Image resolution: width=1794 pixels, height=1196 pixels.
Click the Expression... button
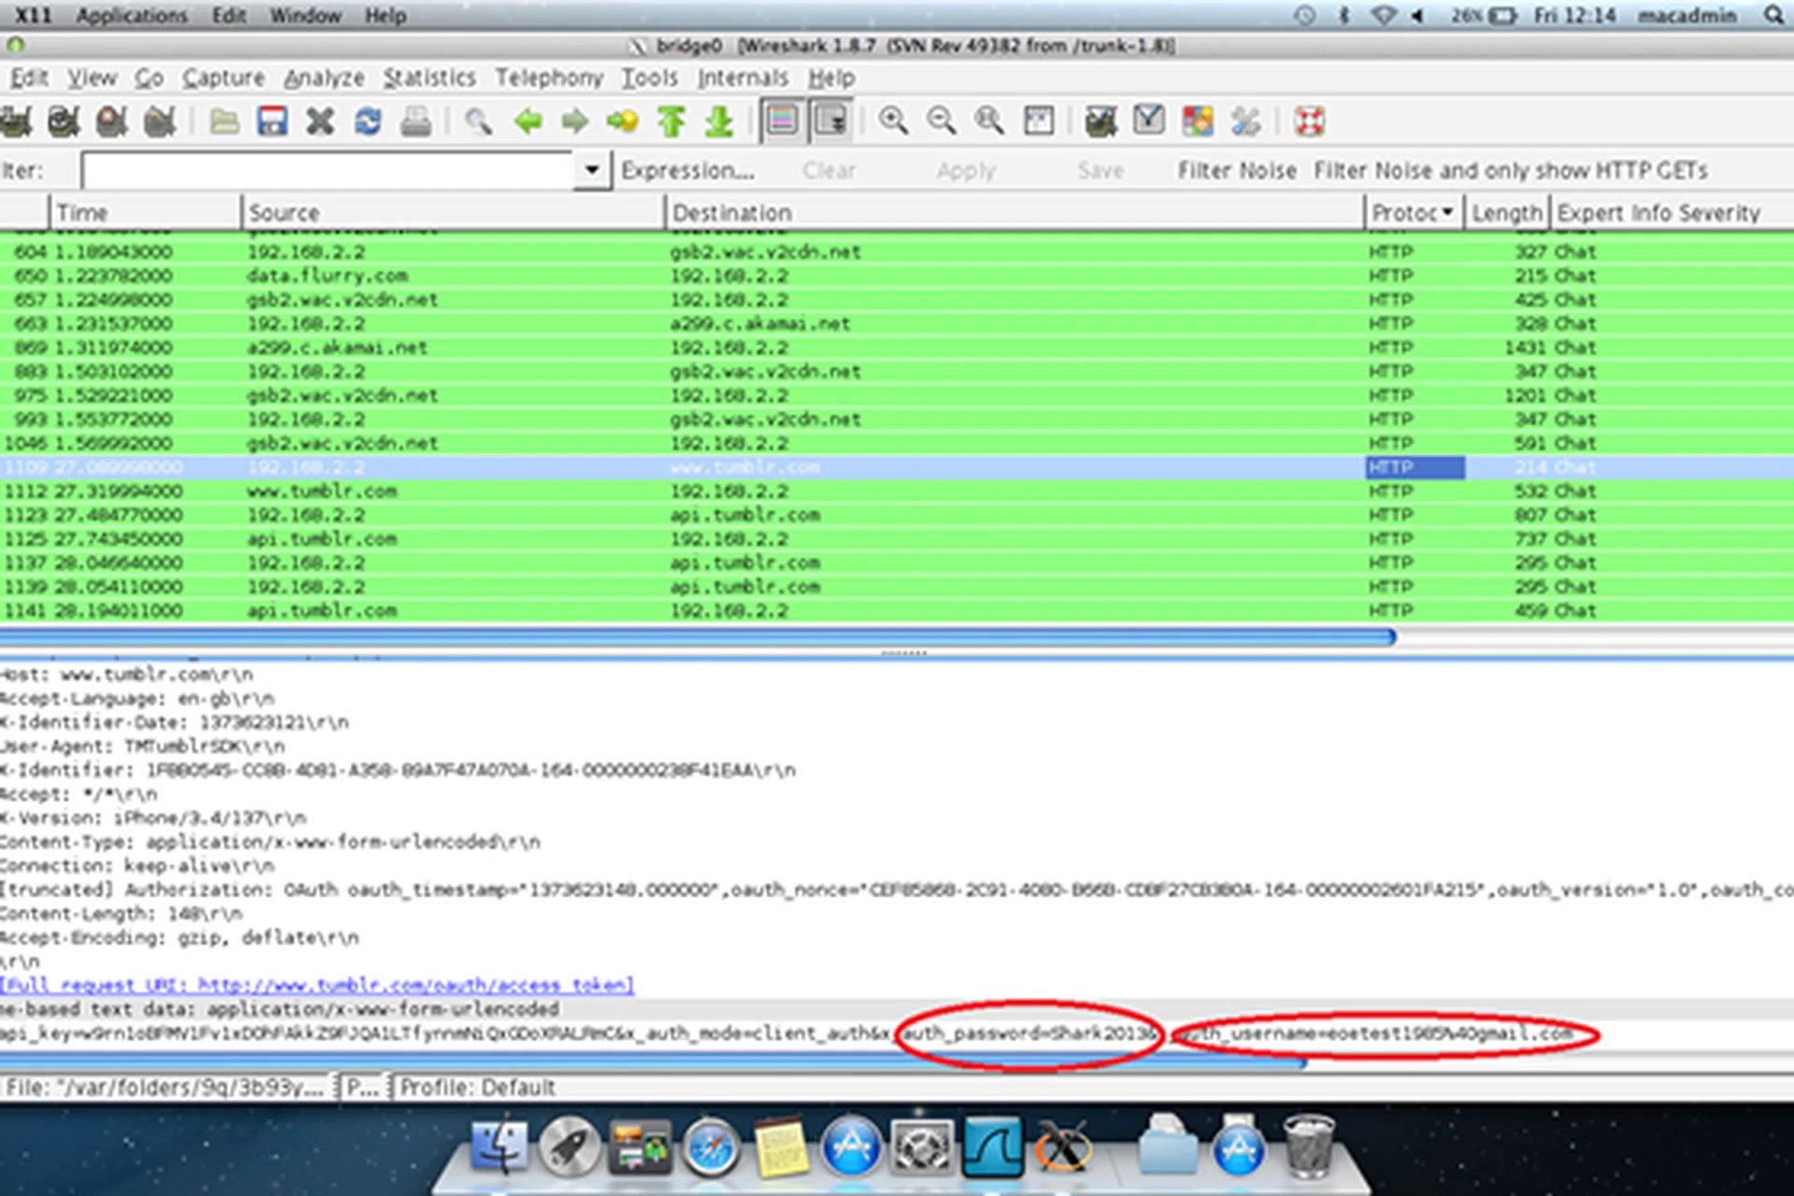(x=687, y=170)
